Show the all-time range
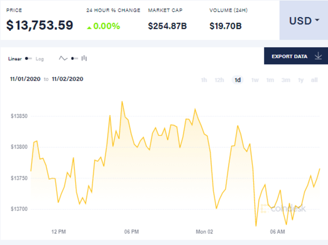The width and height of the screenshot is (328, 245). (x=314, y=80)
